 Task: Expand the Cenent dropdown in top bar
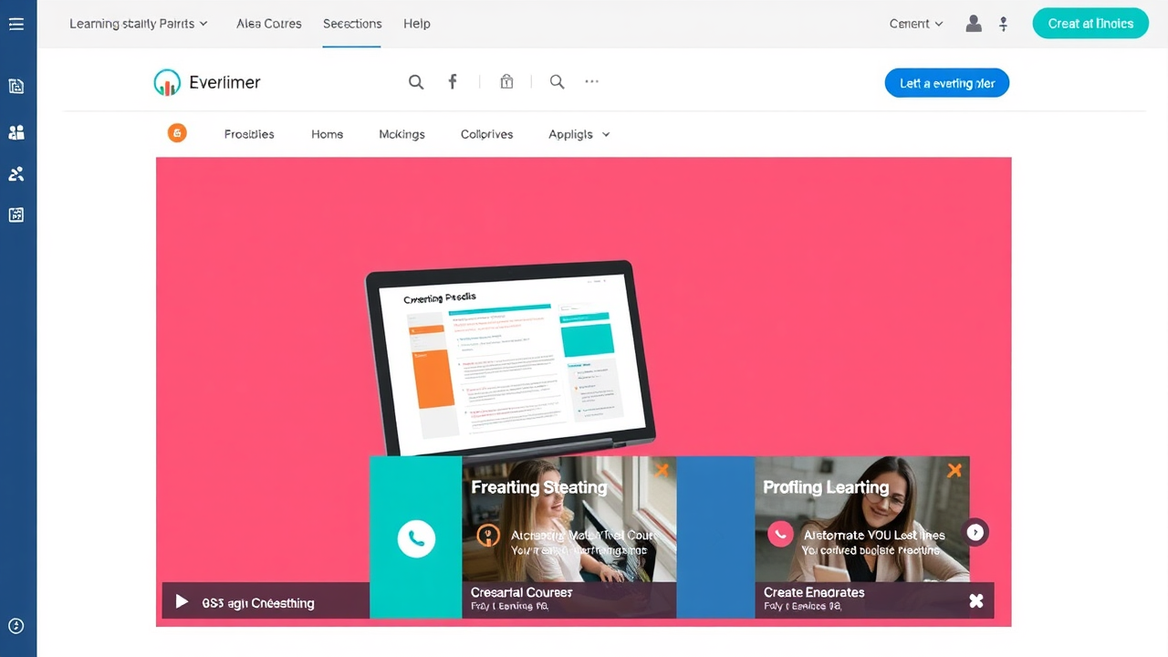coord(916,24)
